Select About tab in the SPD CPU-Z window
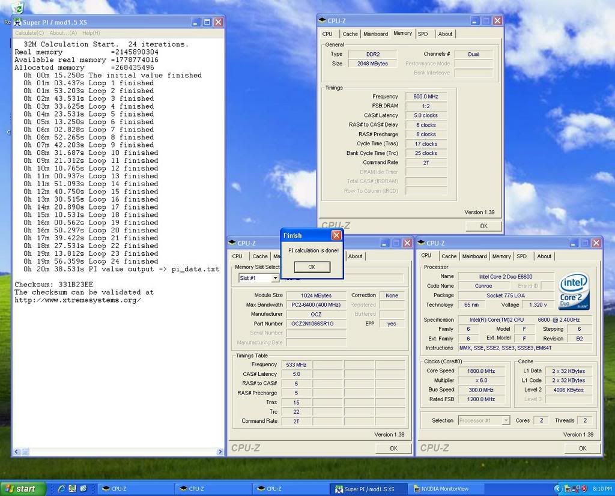615x496 pixels. [x=355, y=256]
